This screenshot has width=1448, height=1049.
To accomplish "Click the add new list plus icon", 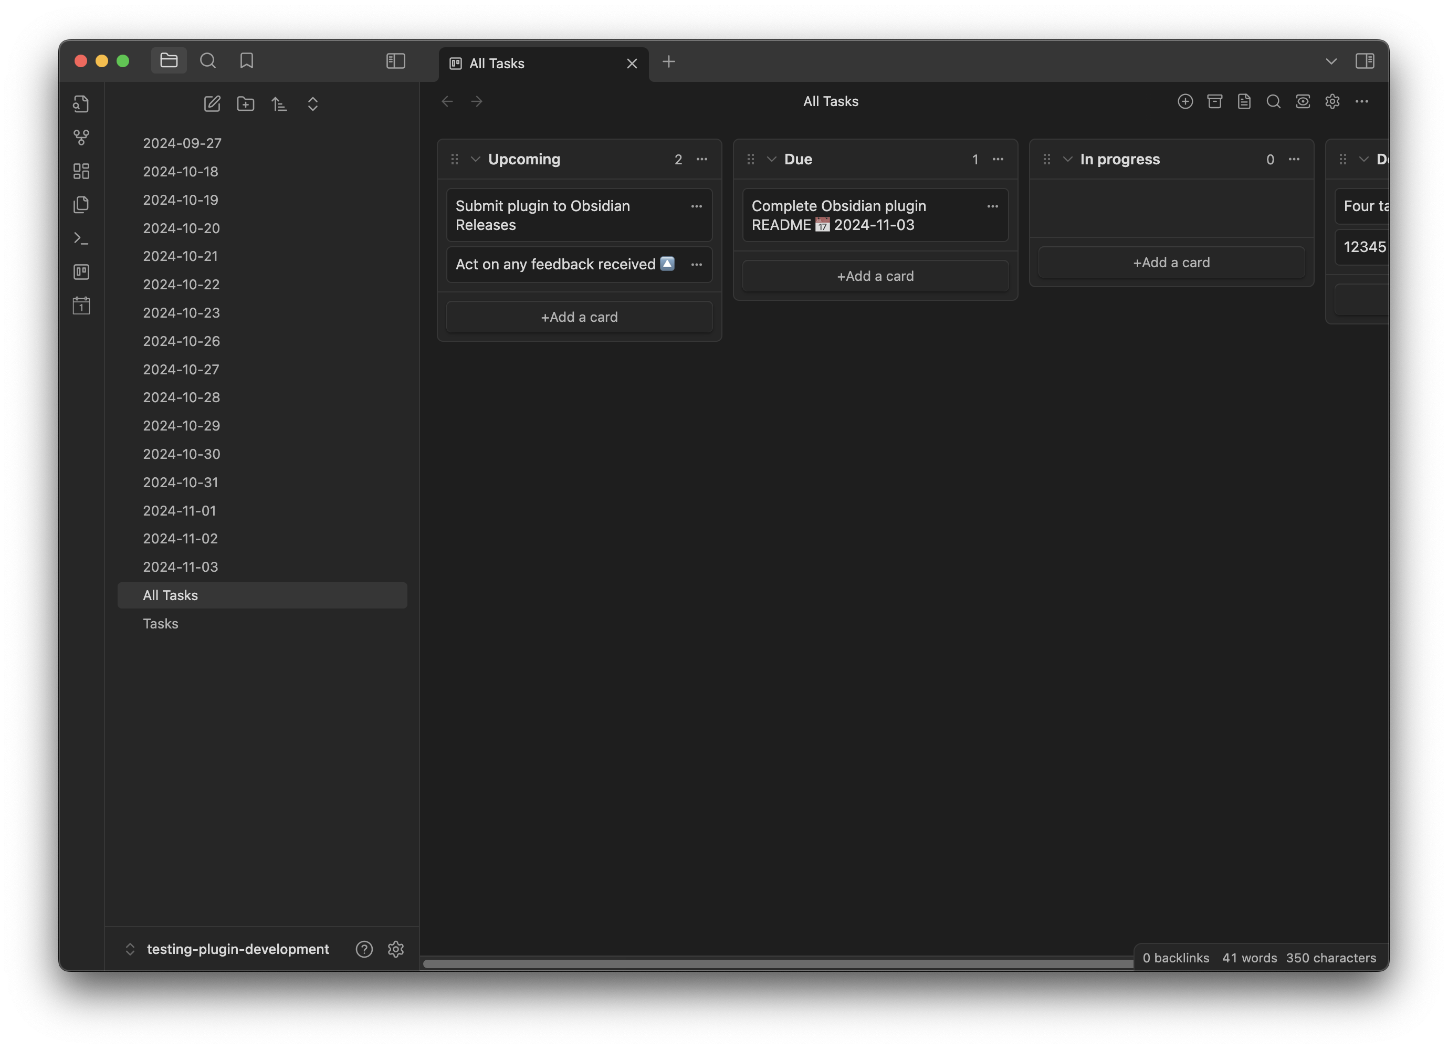I will (1185, 101).
